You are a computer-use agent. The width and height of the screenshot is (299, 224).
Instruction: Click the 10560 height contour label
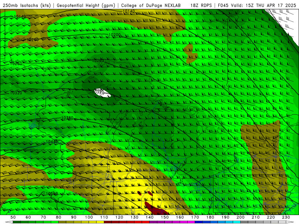point(52,194)
